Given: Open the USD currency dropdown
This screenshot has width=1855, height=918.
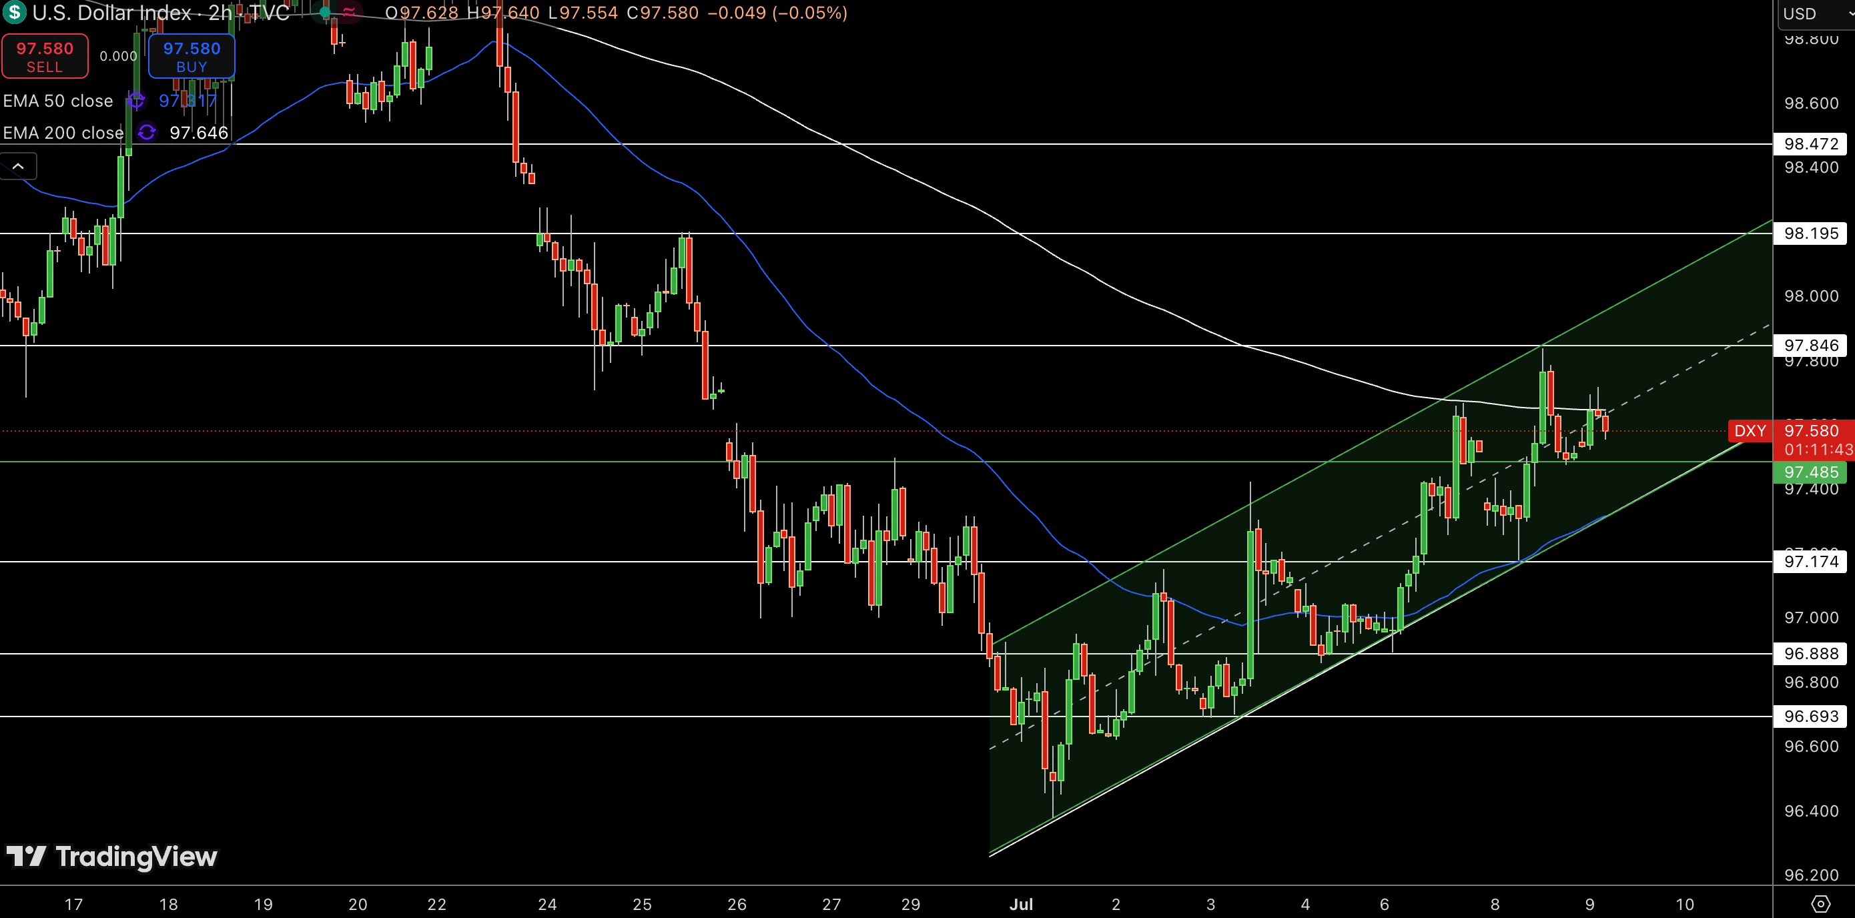Looking at the screenshot, I should pos(1816,14).
